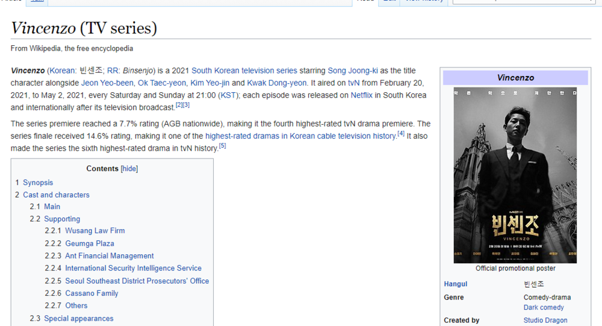Open the KST time zone link
Screen dimensions: 602x326
click(228, 95)
